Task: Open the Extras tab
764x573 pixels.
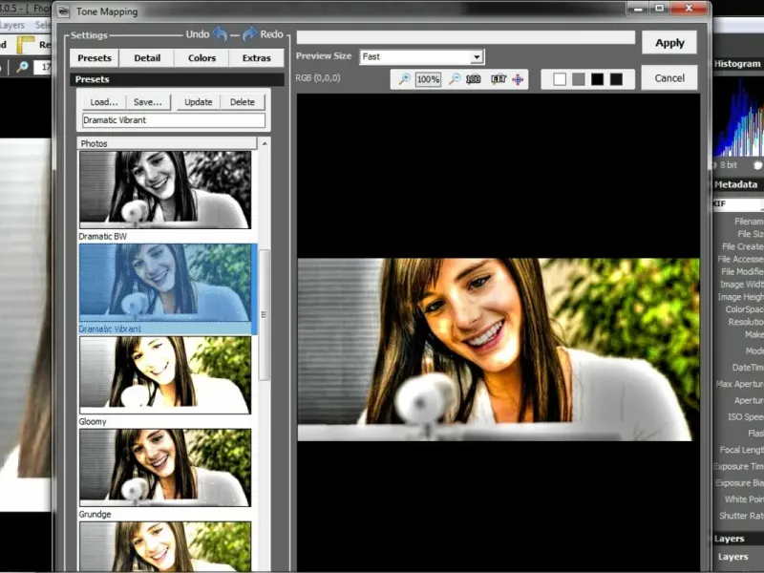Action: [x=256, y=58]
